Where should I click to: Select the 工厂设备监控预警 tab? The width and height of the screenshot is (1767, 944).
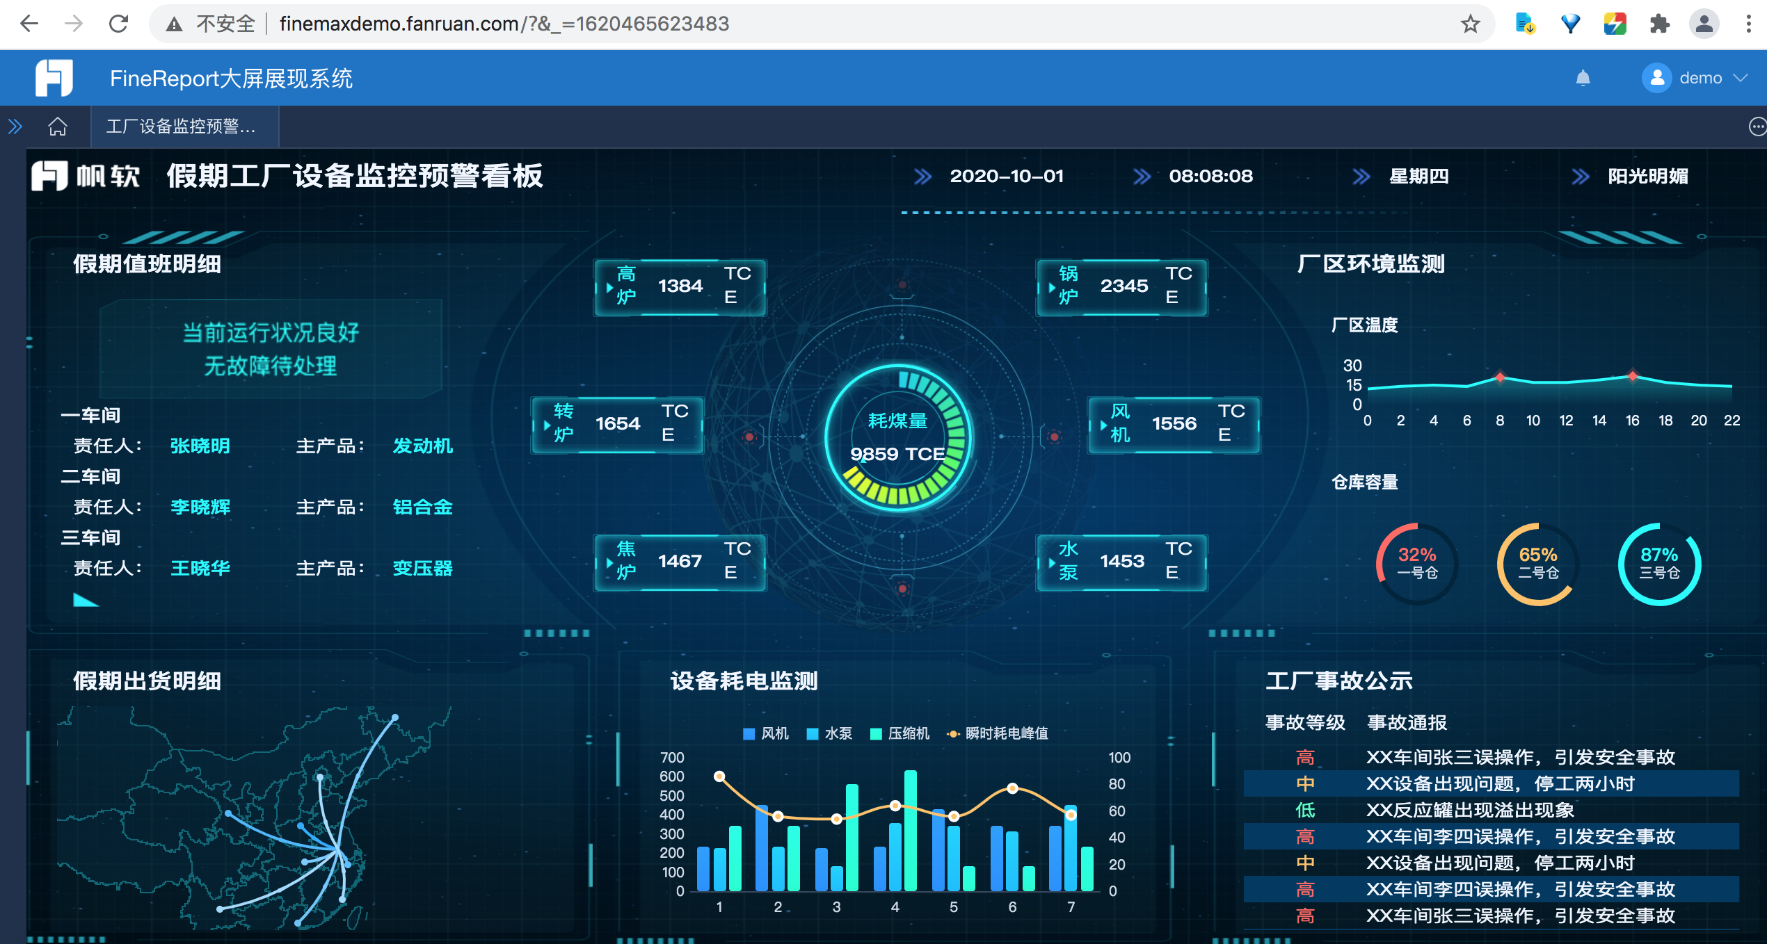(182, 127)
